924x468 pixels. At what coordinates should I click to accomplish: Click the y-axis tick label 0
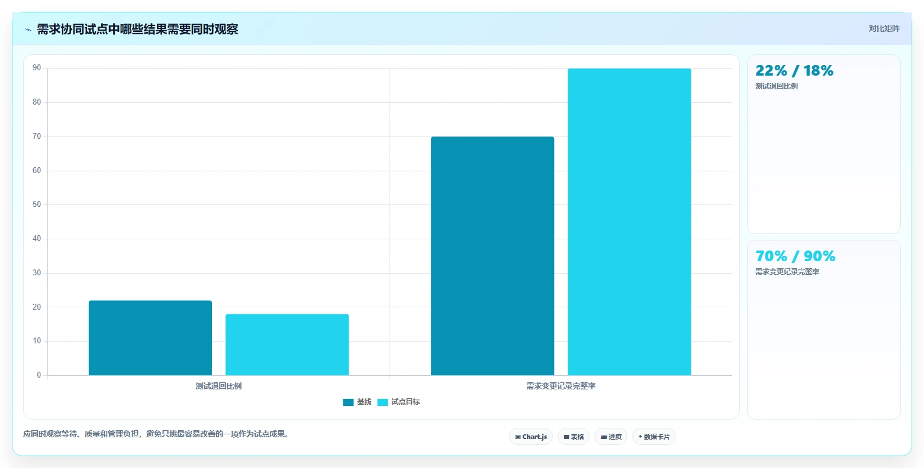39,375
